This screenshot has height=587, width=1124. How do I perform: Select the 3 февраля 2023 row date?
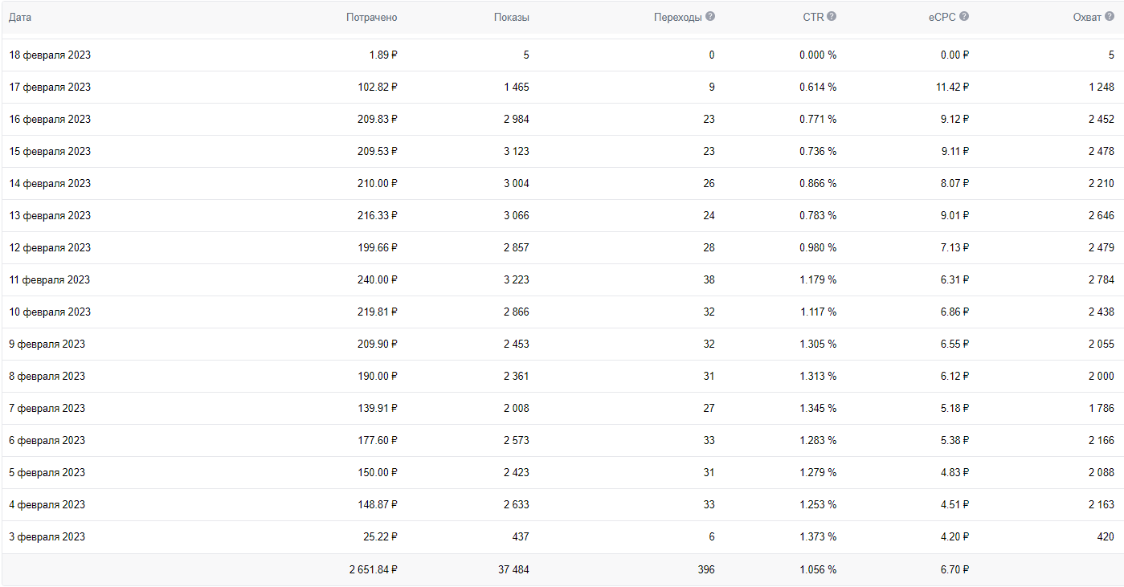(x=47, y=537)
